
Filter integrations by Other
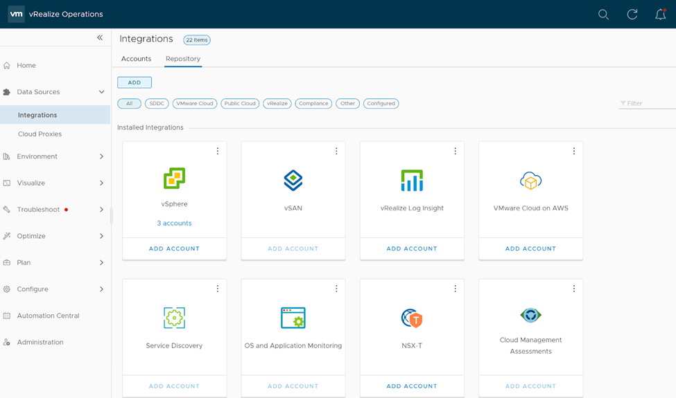347,103
